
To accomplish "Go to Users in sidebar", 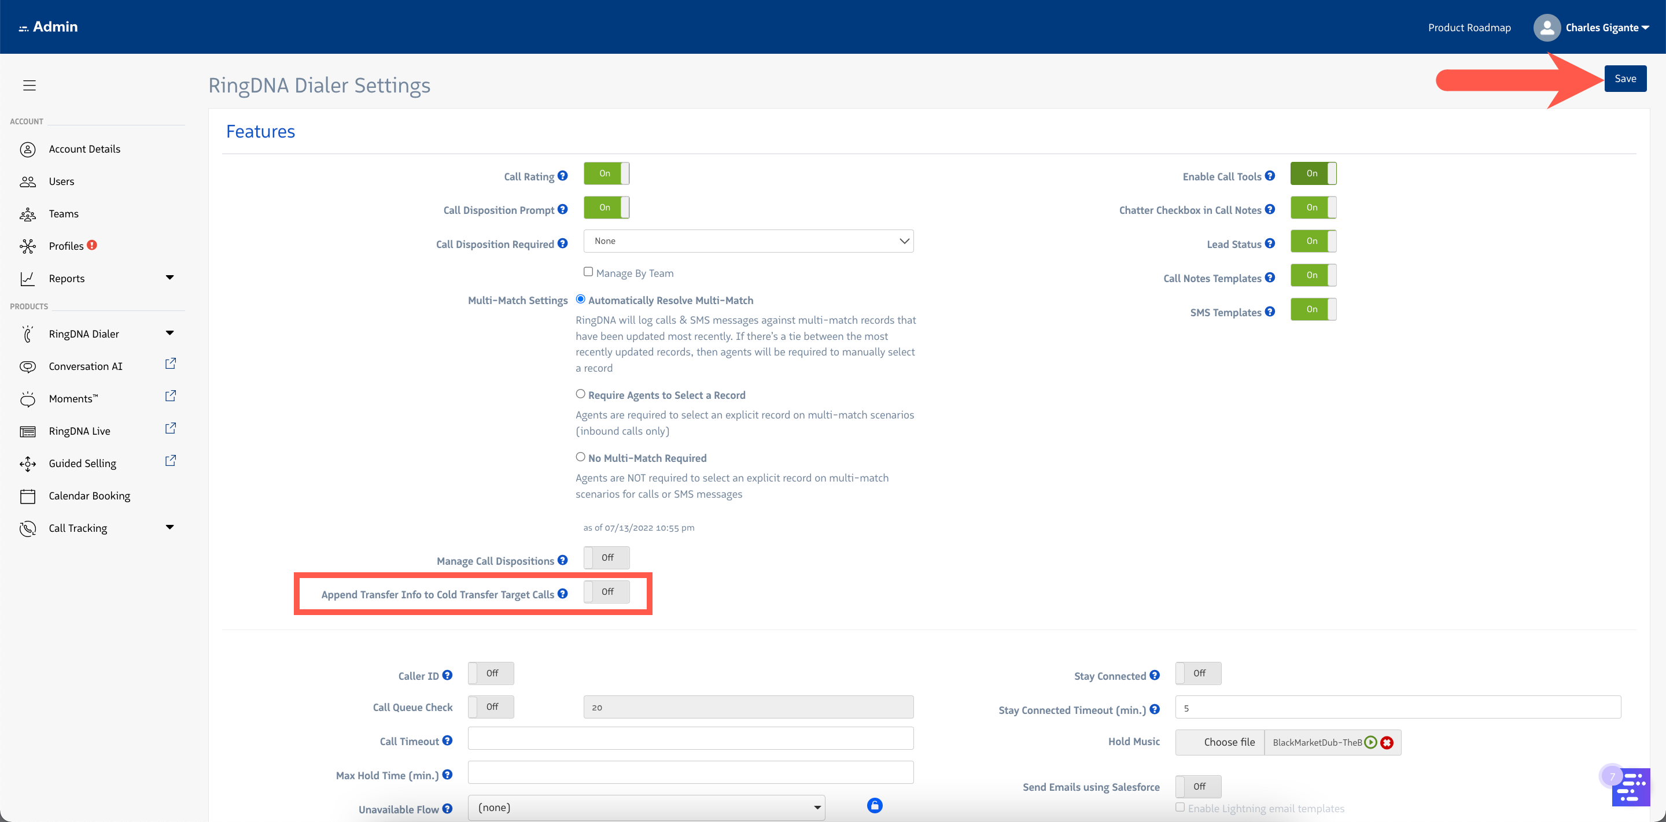I will [61, 182].
